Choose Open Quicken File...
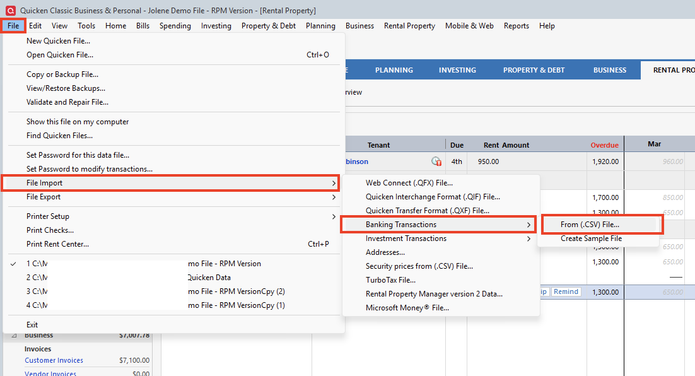 pyautogui.click(x=174, y=54)
